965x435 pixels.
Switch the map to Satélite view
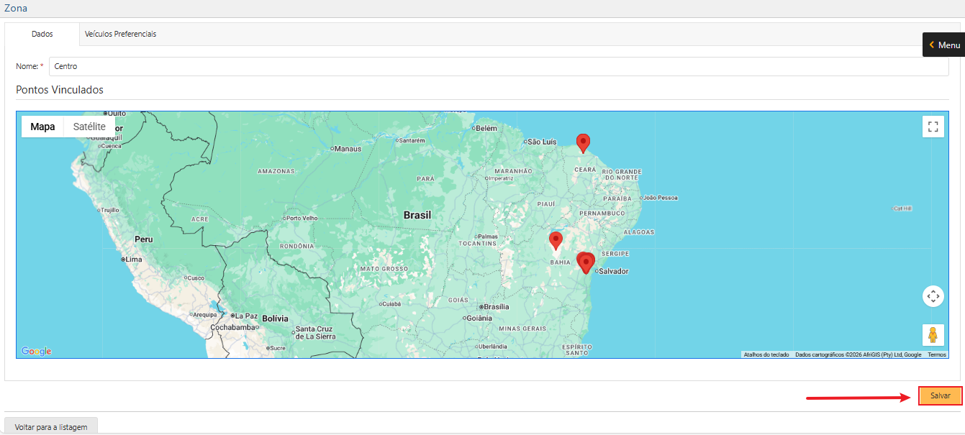pyautogui.click(x=88, y=127)
